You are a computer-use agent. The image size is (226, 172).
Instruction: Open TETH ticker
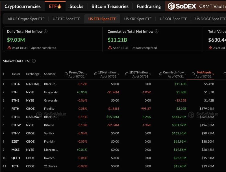click(x=15, y=166)
